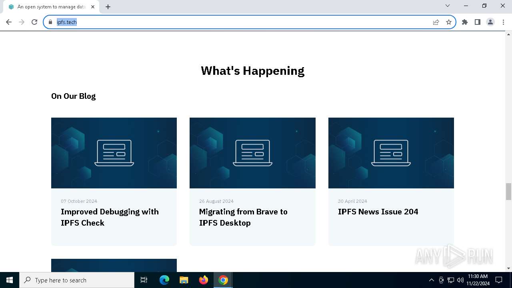Launch Microsoft Edge from the taskbar
The image size is (512, 288).
point(164,280)
